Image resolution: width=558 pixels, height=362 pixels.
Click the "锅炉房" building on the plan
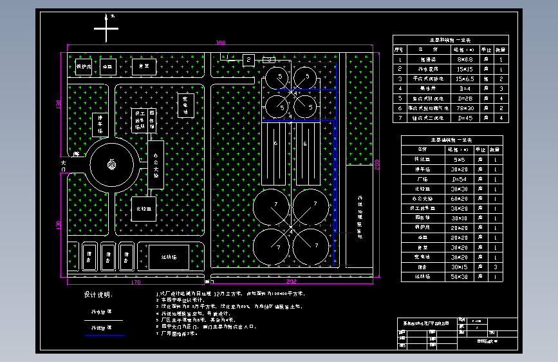[84, 66]
